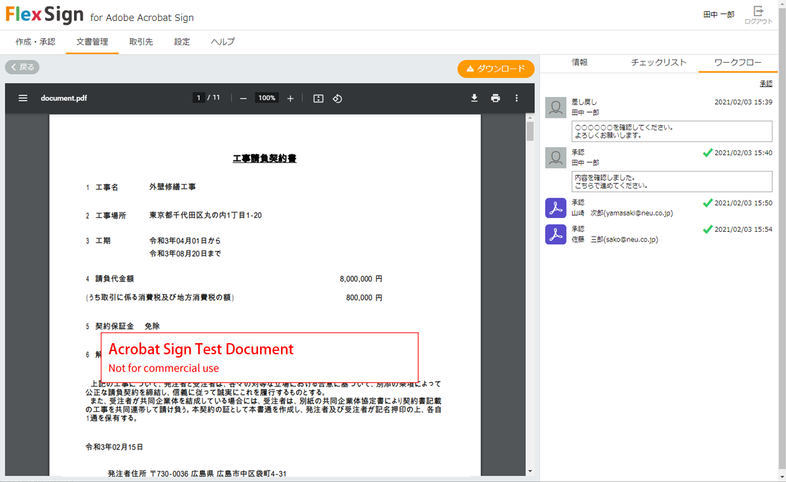Click the FlexSign logo
Screen dimensions: 786x482
click(45, 14)
